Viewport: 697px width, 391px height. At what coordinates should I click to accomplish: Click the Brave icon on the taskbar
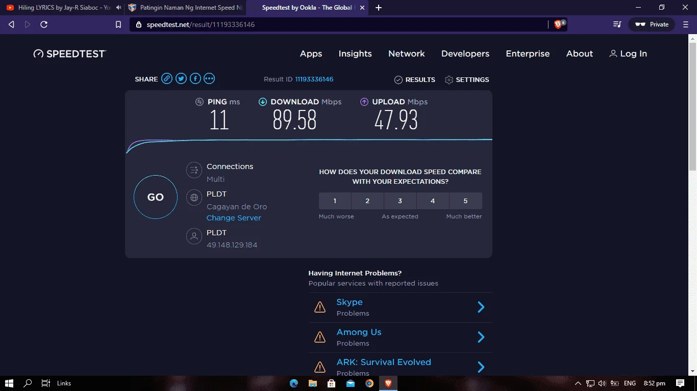coord(388,383)
